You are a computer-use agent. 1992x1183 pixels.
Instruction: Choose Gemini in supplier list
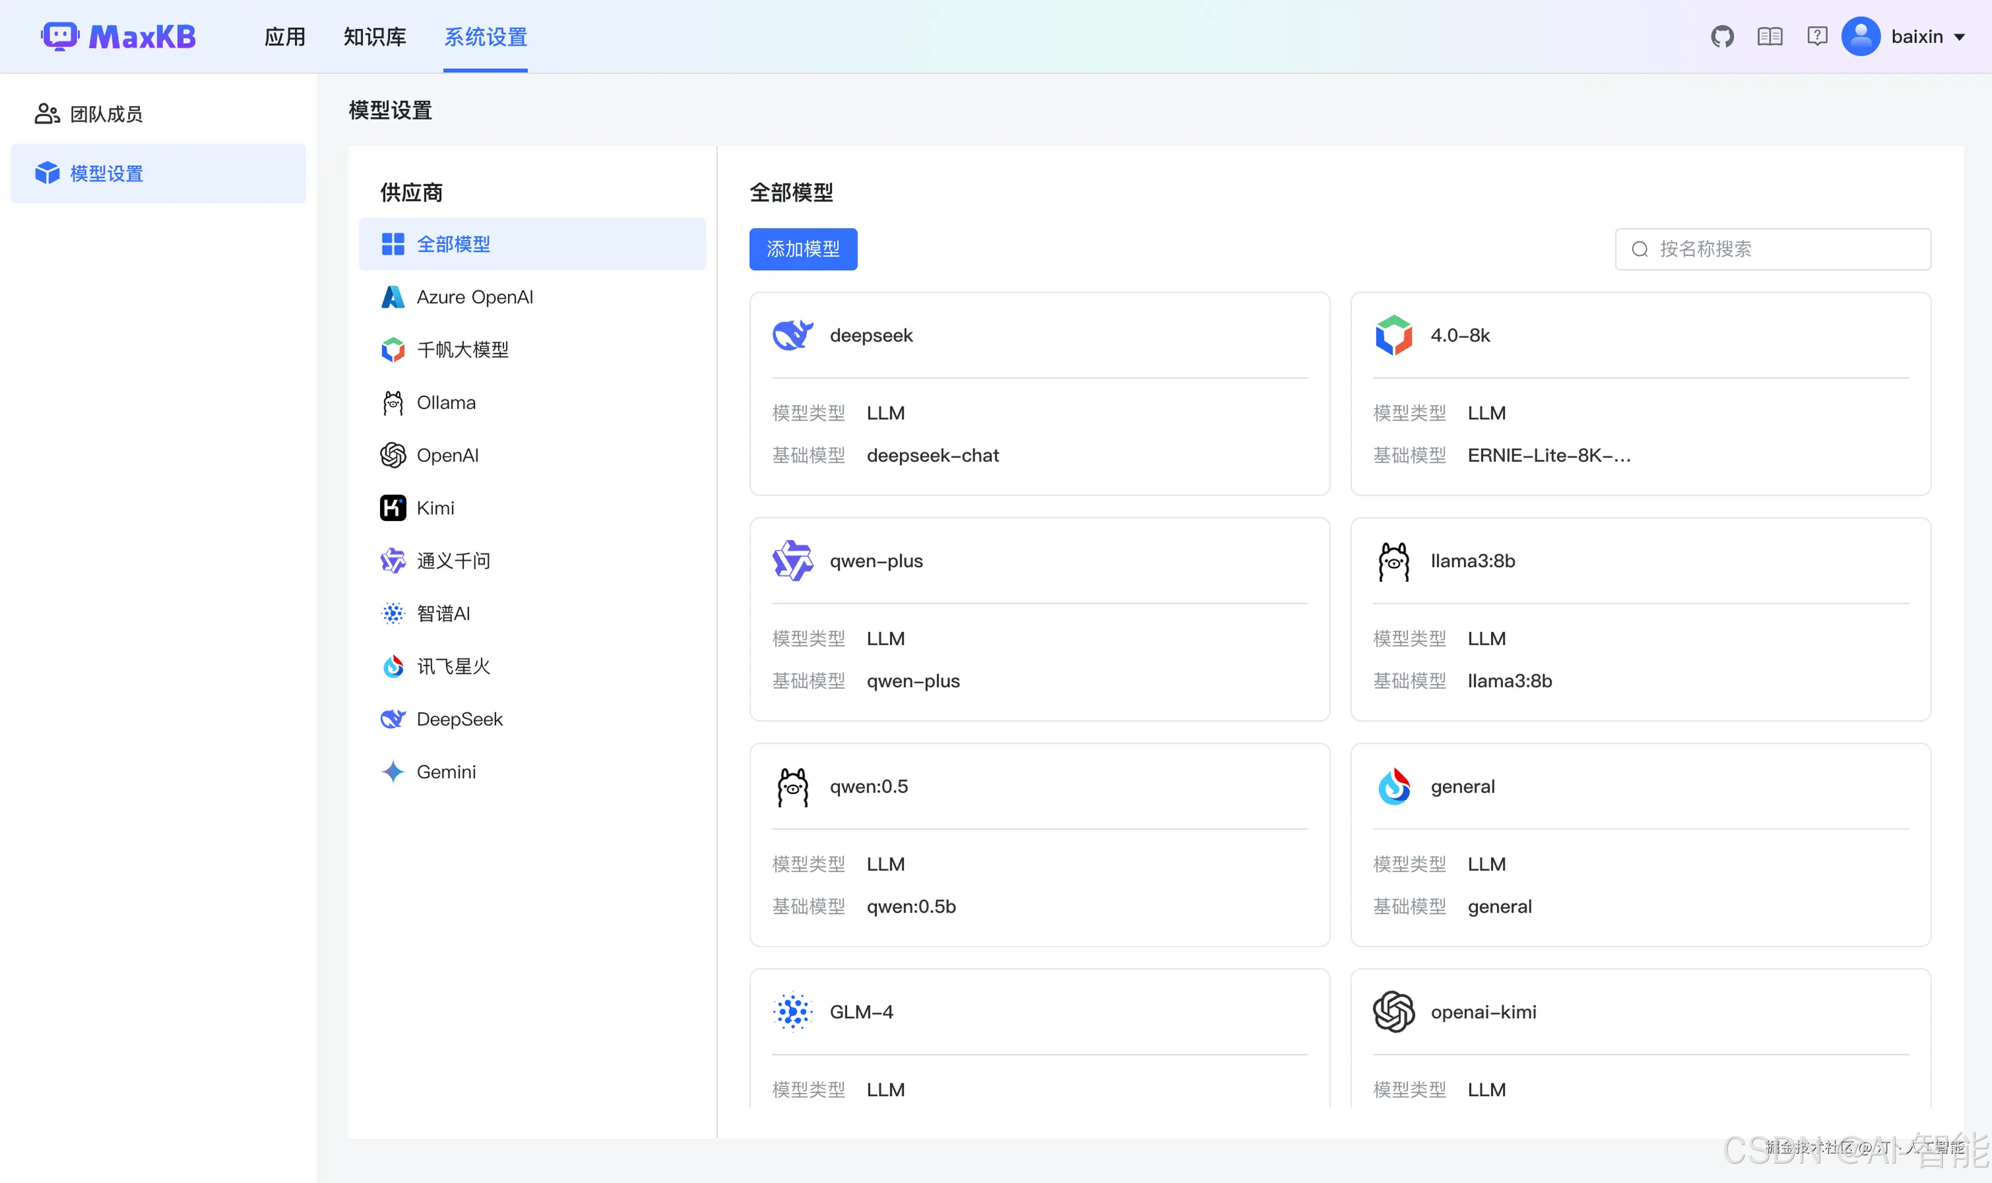446,772
